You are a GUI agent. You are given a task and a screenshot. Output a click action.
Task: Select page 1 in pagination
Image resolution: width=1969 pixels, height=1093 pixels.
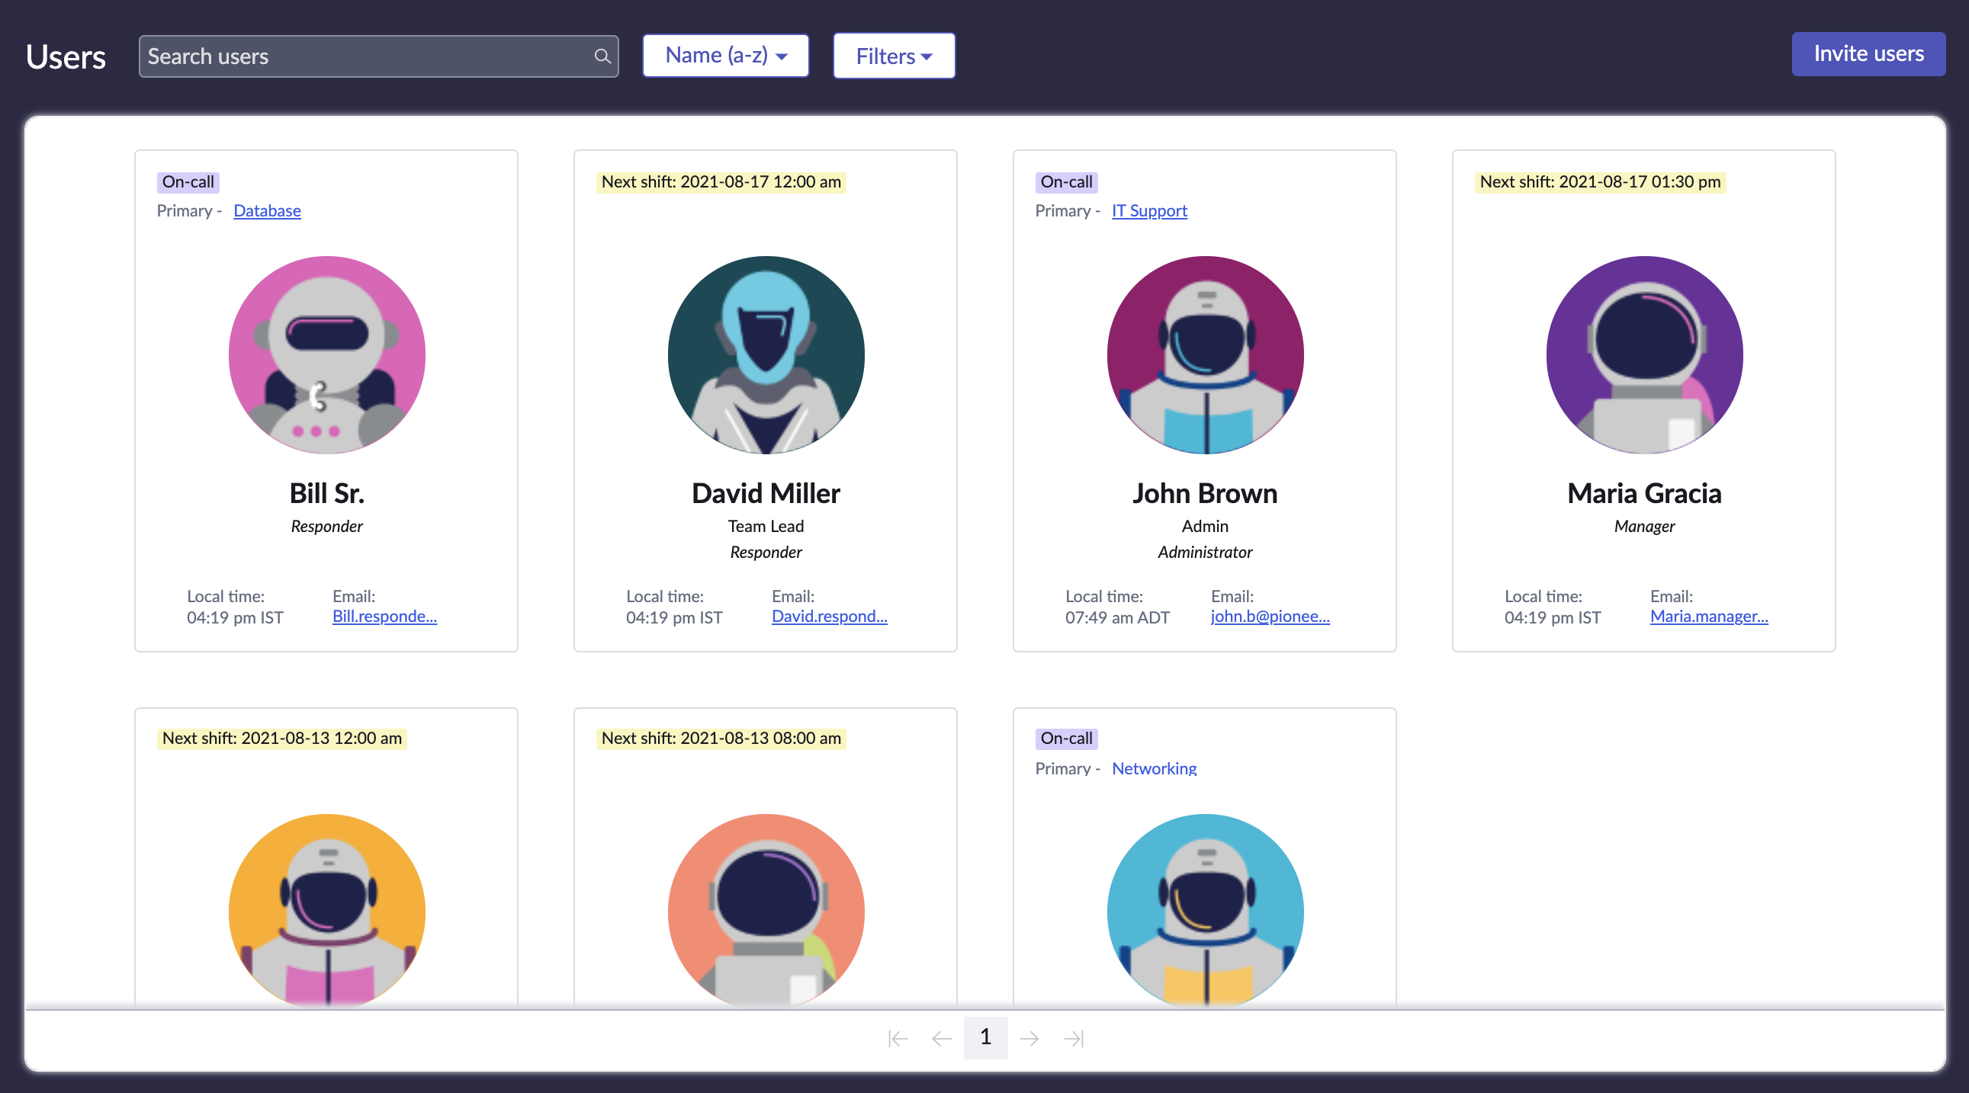tap(985, 1037)
